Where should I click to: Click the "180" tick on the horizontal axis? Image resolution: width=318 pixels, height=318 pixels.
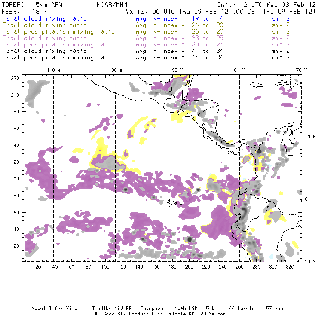coord(172,267)
